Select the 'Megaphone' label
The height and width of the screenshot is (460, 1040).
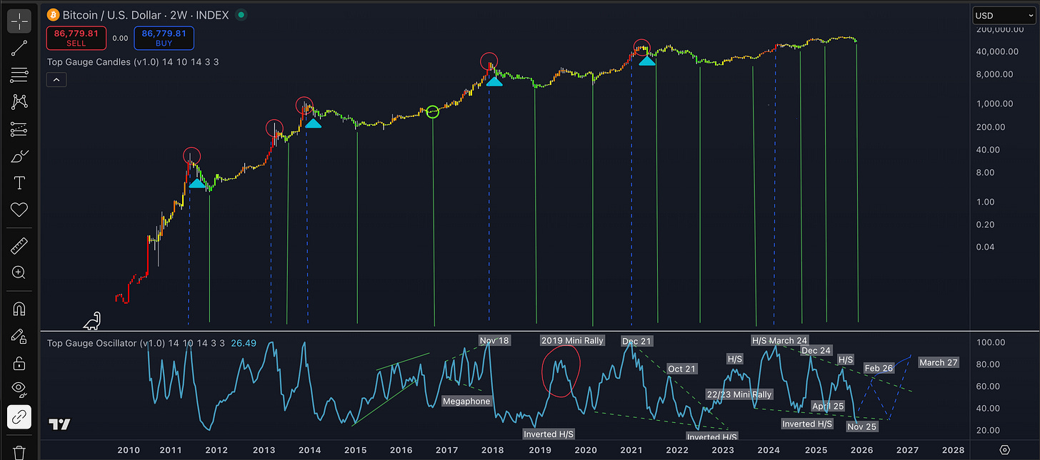[466, 401]
